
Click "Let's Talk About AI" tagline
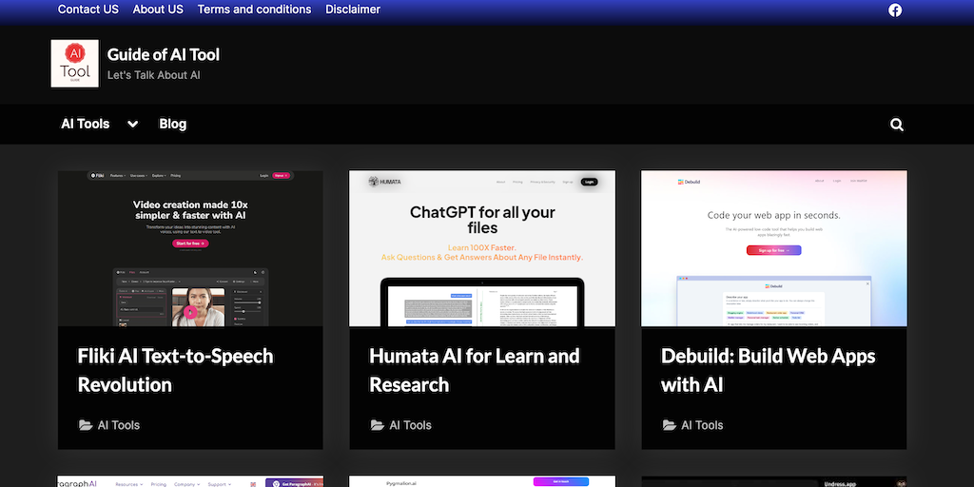[x=153, y=75]
